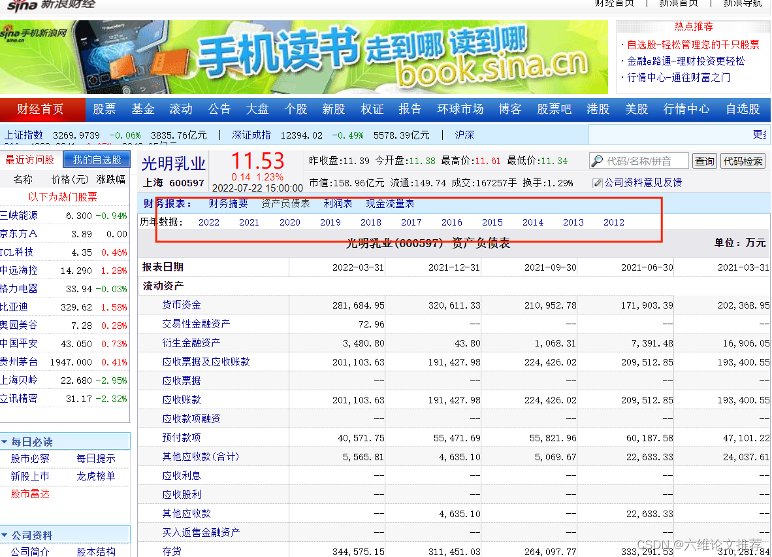
Task: Open the 现金流量表 report link
Action: coord(390,203)
